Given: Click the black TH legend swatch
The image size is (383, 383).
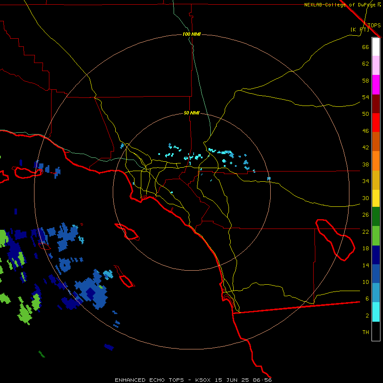Looking at the screenshot, I should click(x=376, y=331).
